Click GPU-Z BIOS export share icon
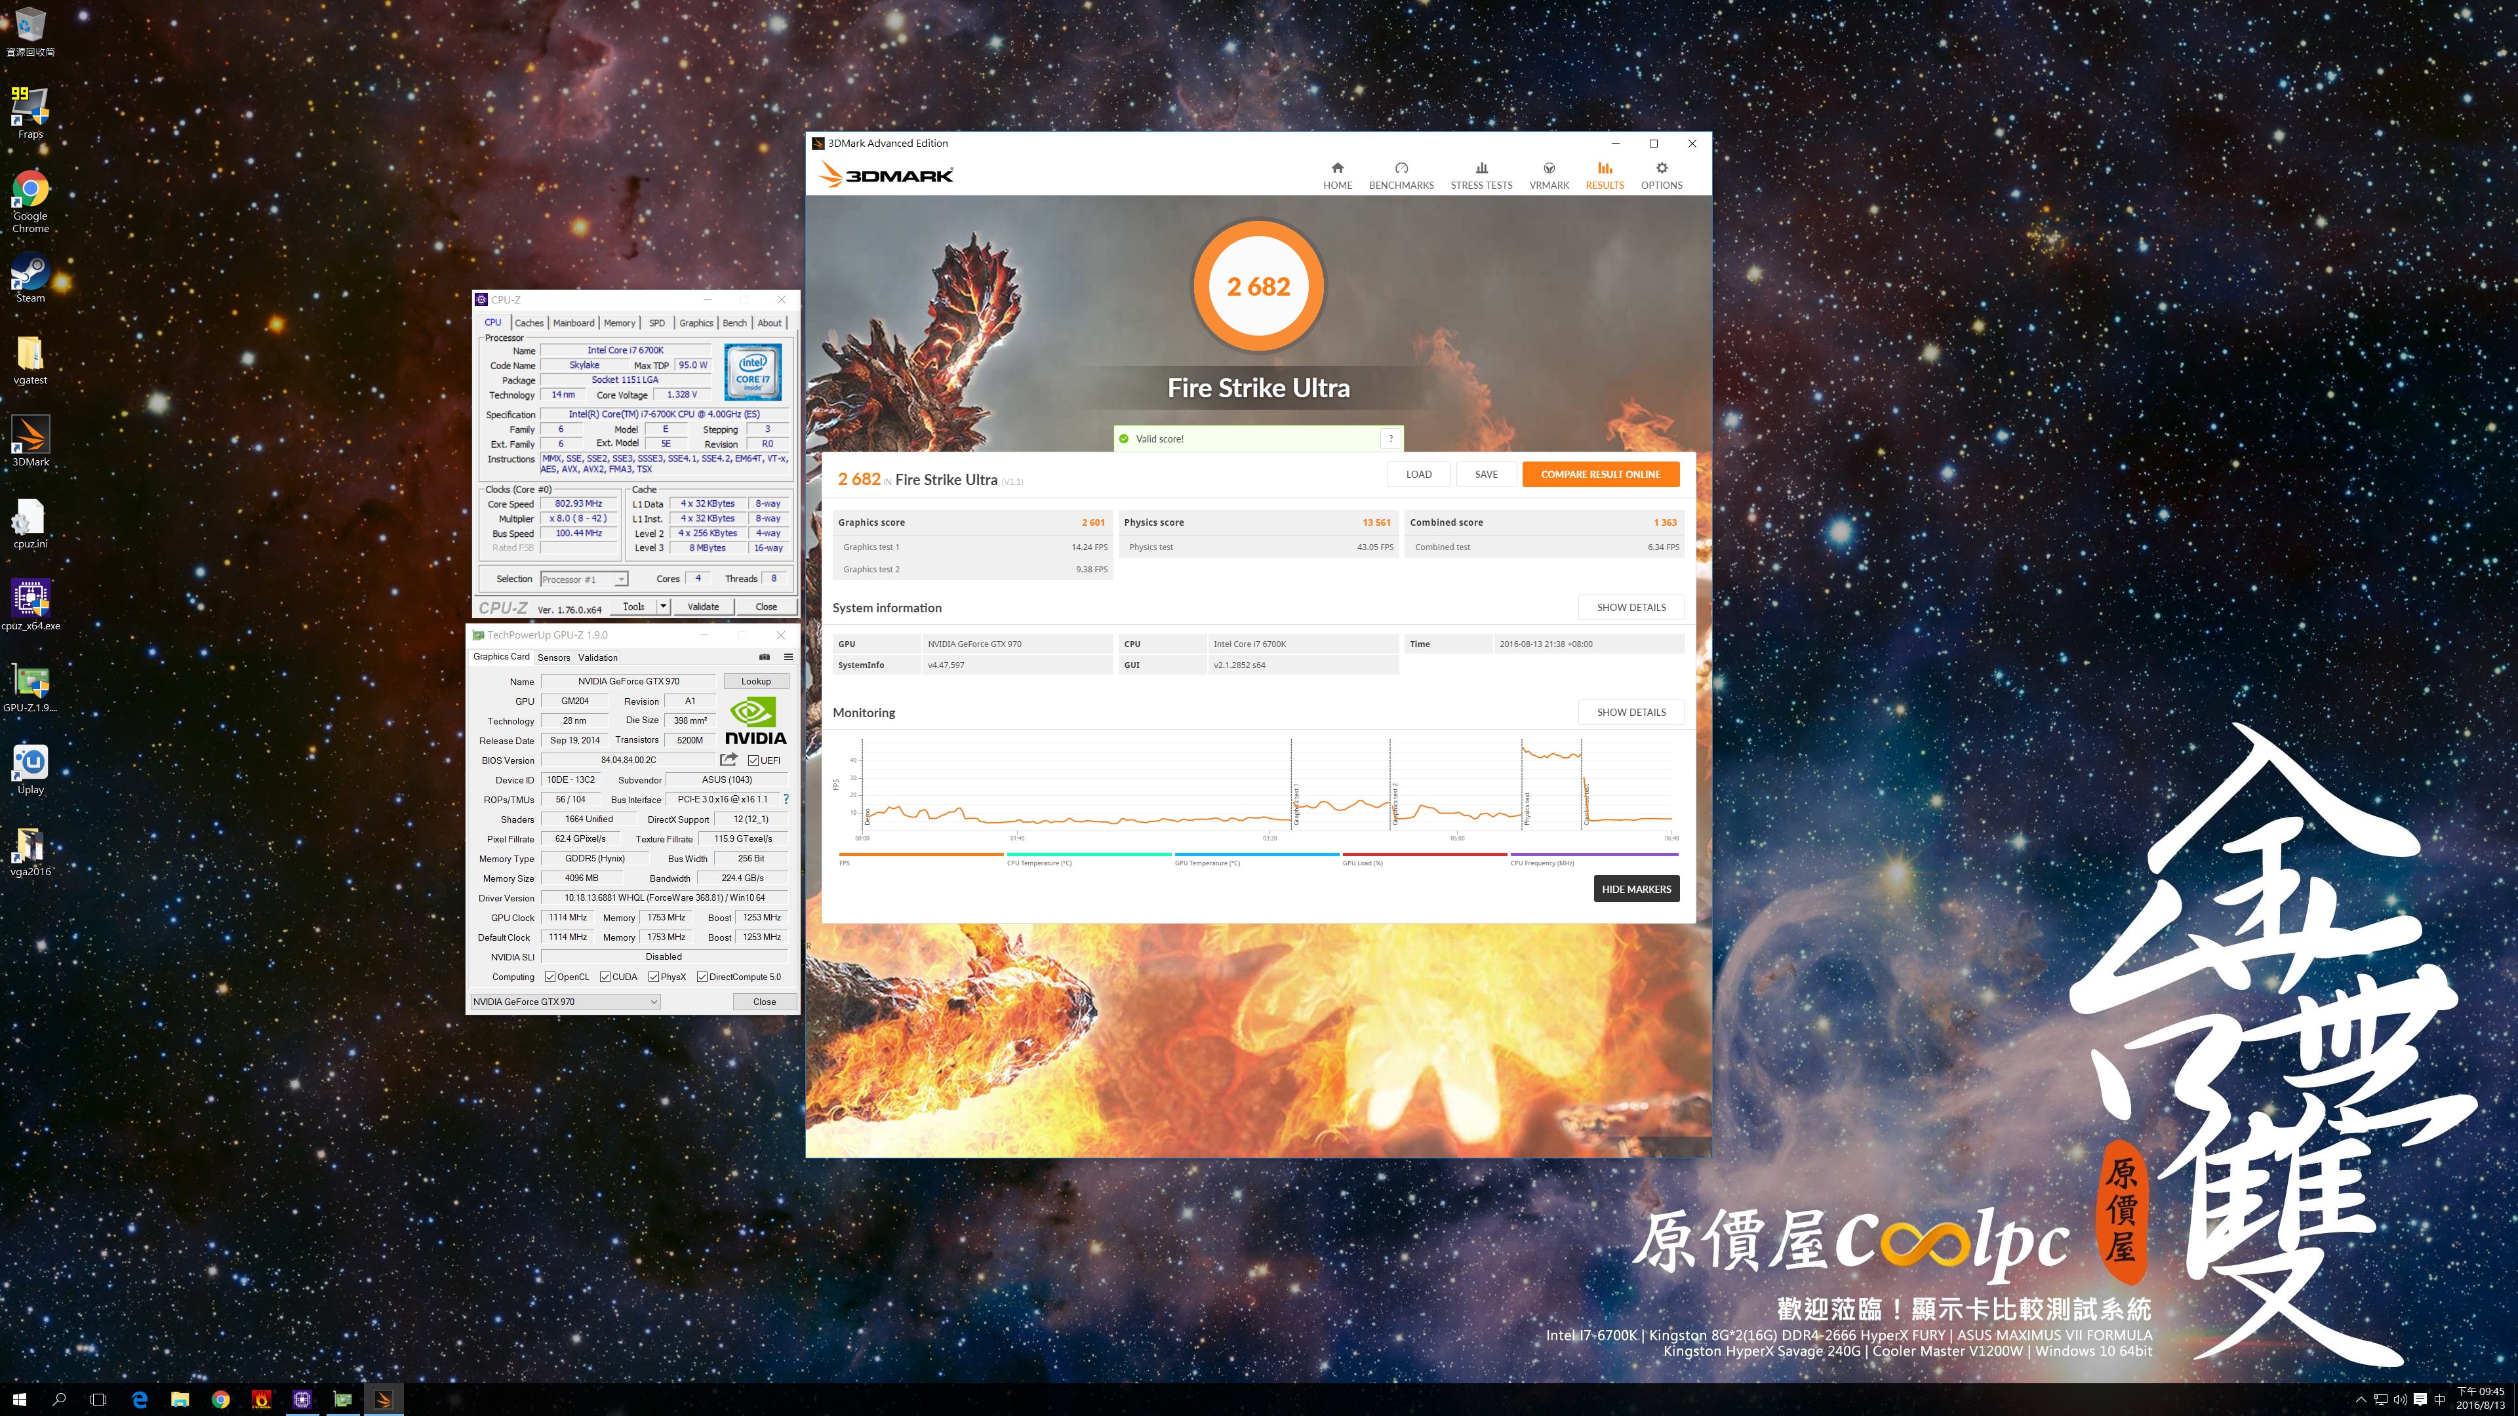Screen dimensions: 2518x1416 [x=729, y=759]
